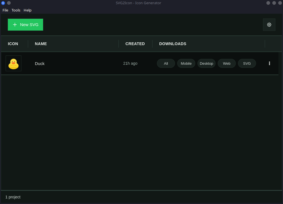
Task: Click the app icon in the titlebar
Action: [x=3, y=3]
